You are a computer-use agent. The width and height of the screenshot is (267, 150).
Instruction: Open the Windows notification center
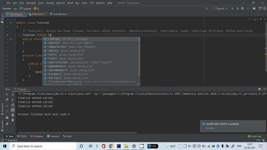[x=260, y=146]
